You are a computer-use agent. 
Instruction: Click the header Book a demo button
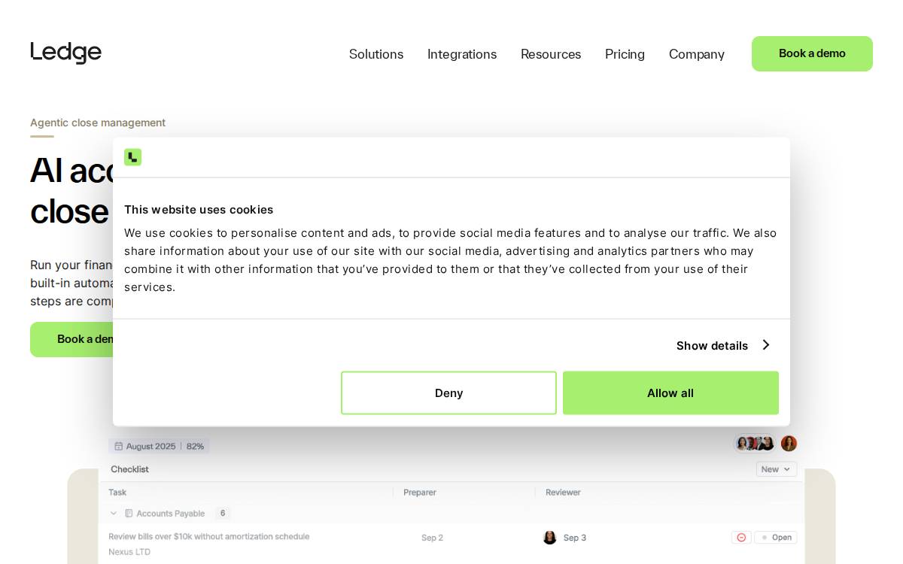tap(812, 53)
